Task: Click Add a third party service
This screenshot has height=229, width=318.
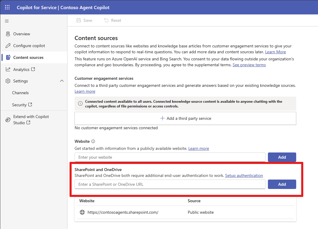Action: coord(185,118)
